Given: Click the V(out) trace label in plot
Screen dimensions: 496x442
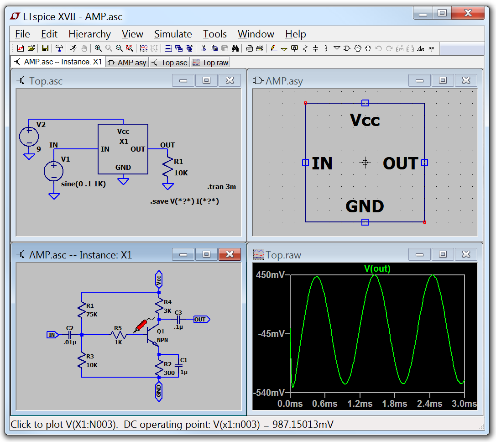Looking at the screenshot, I should point(377,269).
